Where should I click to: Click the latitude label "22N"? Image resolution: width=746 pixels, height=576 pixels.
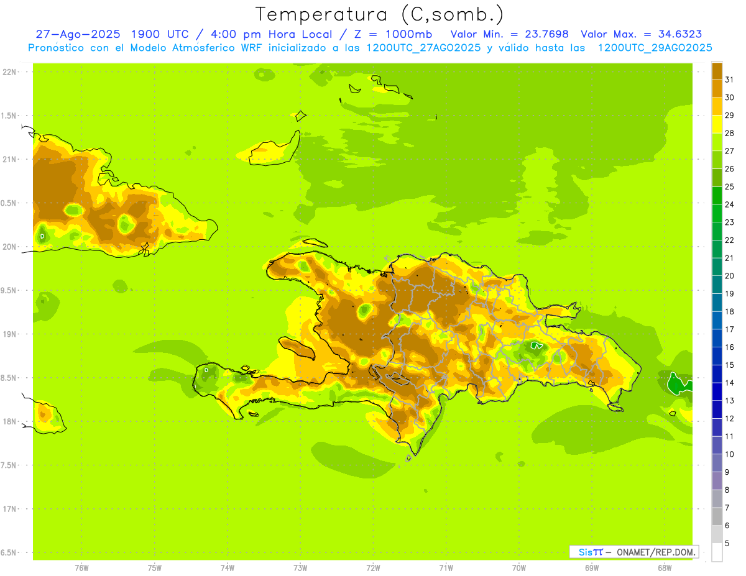[10, 71]
